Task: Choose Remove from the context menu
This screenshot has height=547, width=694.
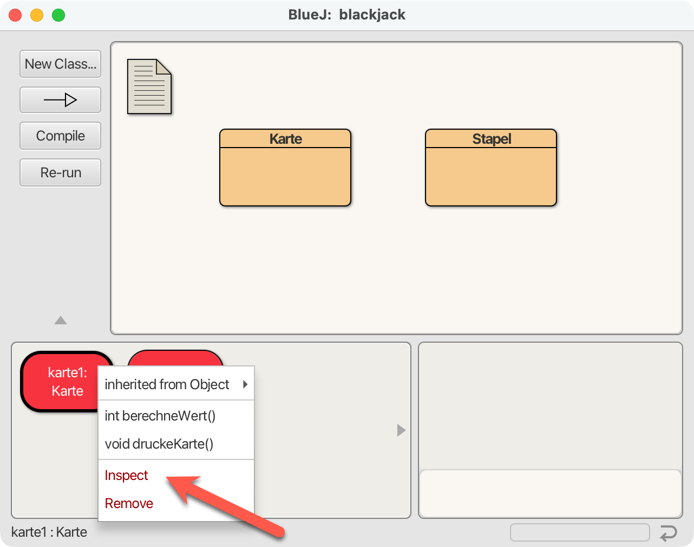Action: [x=129, y=503]
